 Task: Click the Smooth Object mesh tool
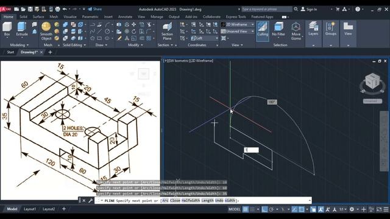46,31
